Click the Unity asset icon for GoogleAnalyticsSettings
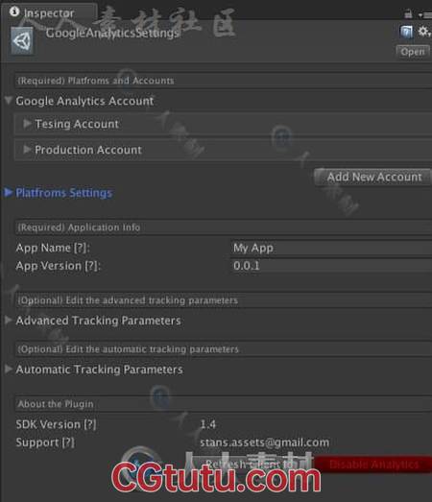 pos(22,40)
